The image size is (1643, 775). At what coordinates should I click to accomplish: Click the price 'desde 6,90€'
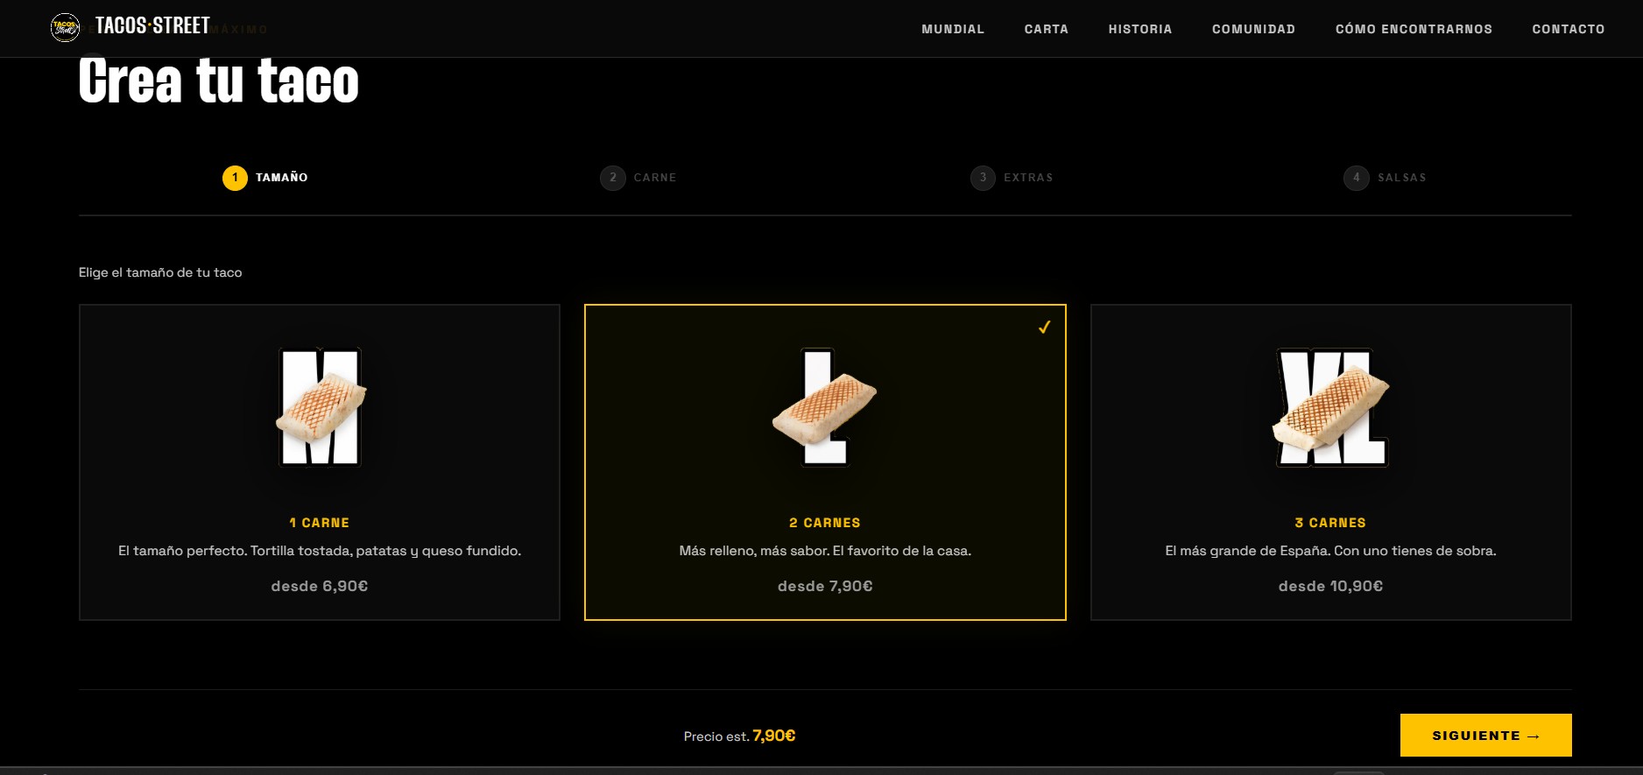[x=320, y=586]
